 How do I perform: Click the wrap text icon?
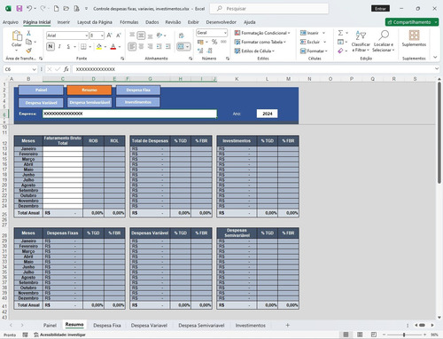(x=181, y=35)
